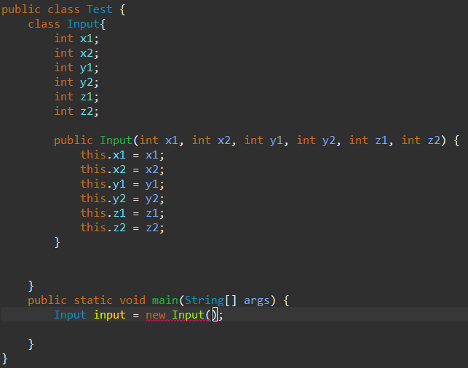Click the assignment line 'this.x2 = x2;'
Viewport: 468px width, 368px height.
(x=122, y=169)
